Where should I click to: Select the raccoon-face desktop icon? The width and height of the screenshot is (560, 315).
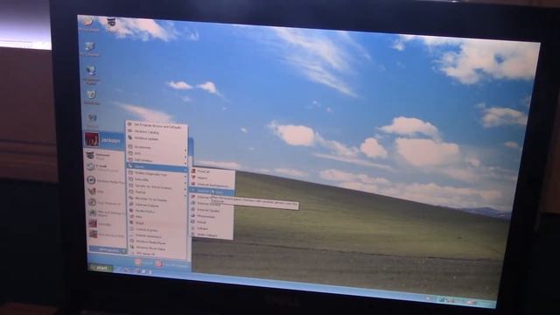coord(111,22)
